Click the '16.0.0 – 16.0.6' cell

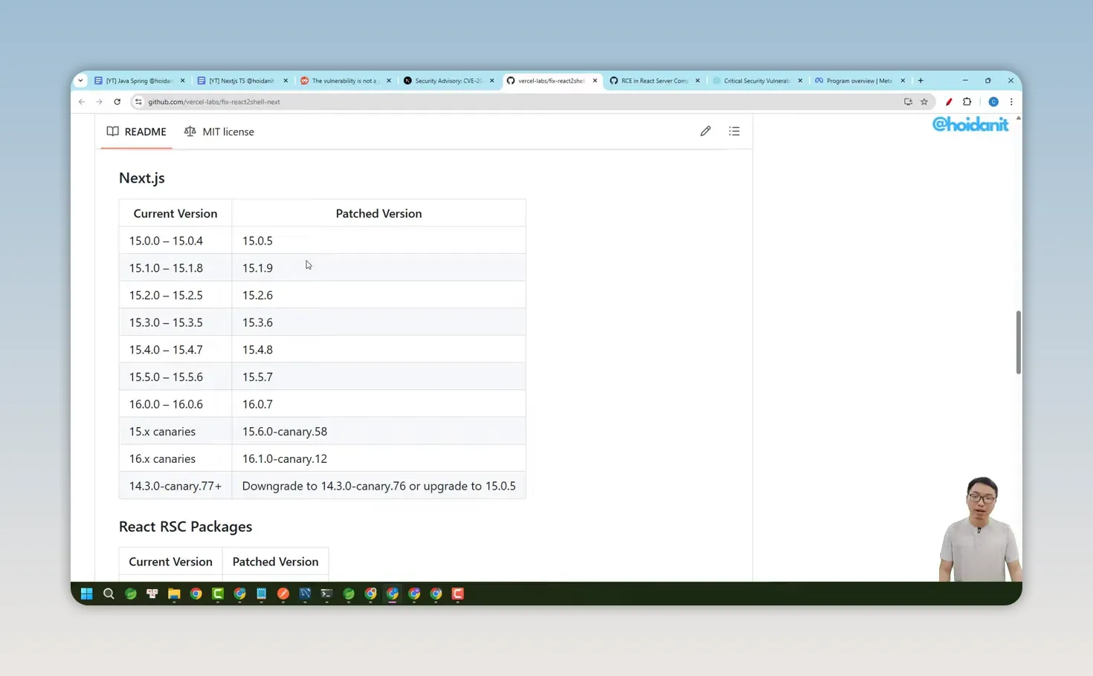click(175, 404)
